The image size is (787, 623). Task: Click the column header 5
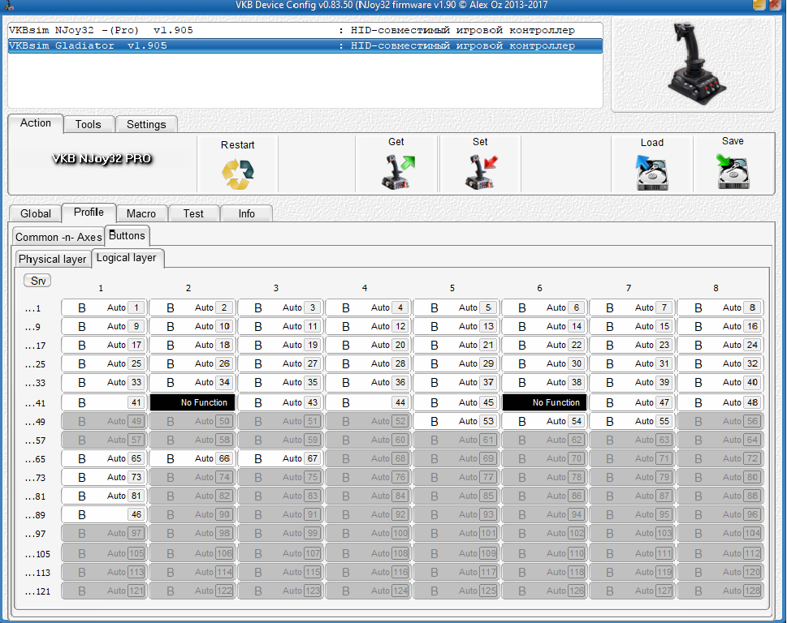pyautogui.click(x=452, y=288)
